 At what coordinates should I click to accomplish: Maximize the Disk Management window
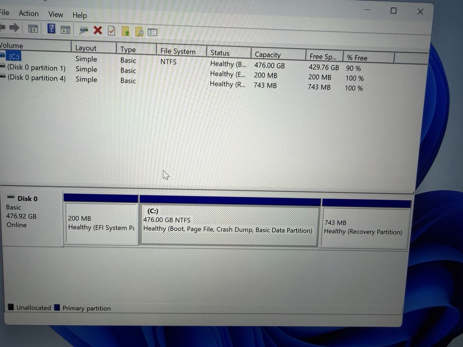(394, 11)
